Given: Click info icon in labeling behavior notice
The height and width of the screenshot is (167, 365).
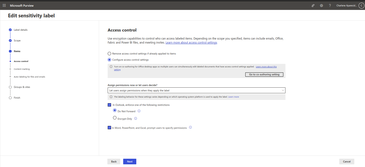Looking at the screenshot, I should click(x=111, y=97).
